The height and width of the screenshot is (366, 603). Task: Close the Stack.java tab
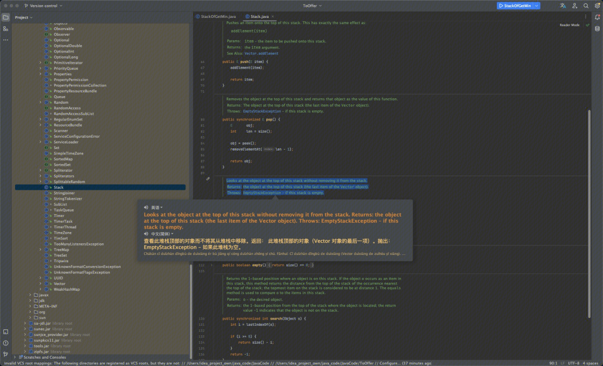tap(272, 17)
